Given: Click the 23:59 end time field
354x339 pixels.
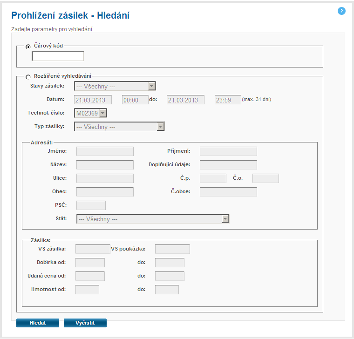Looking at the screenshot, I should (x=228, y=100).
